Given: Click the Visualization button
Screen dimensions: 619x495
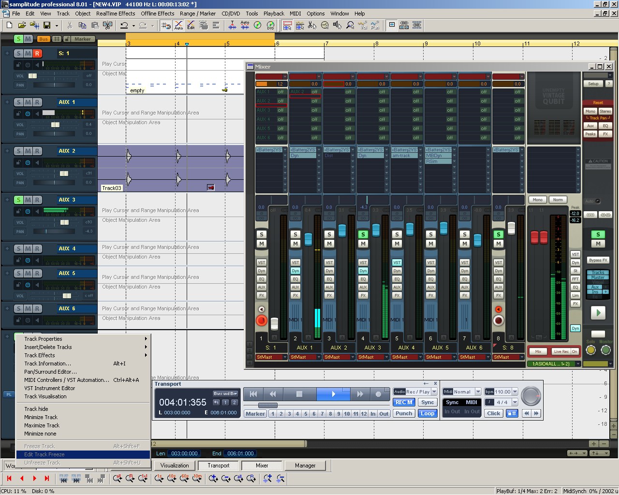Looking at the screenshot, I should 175,466.
